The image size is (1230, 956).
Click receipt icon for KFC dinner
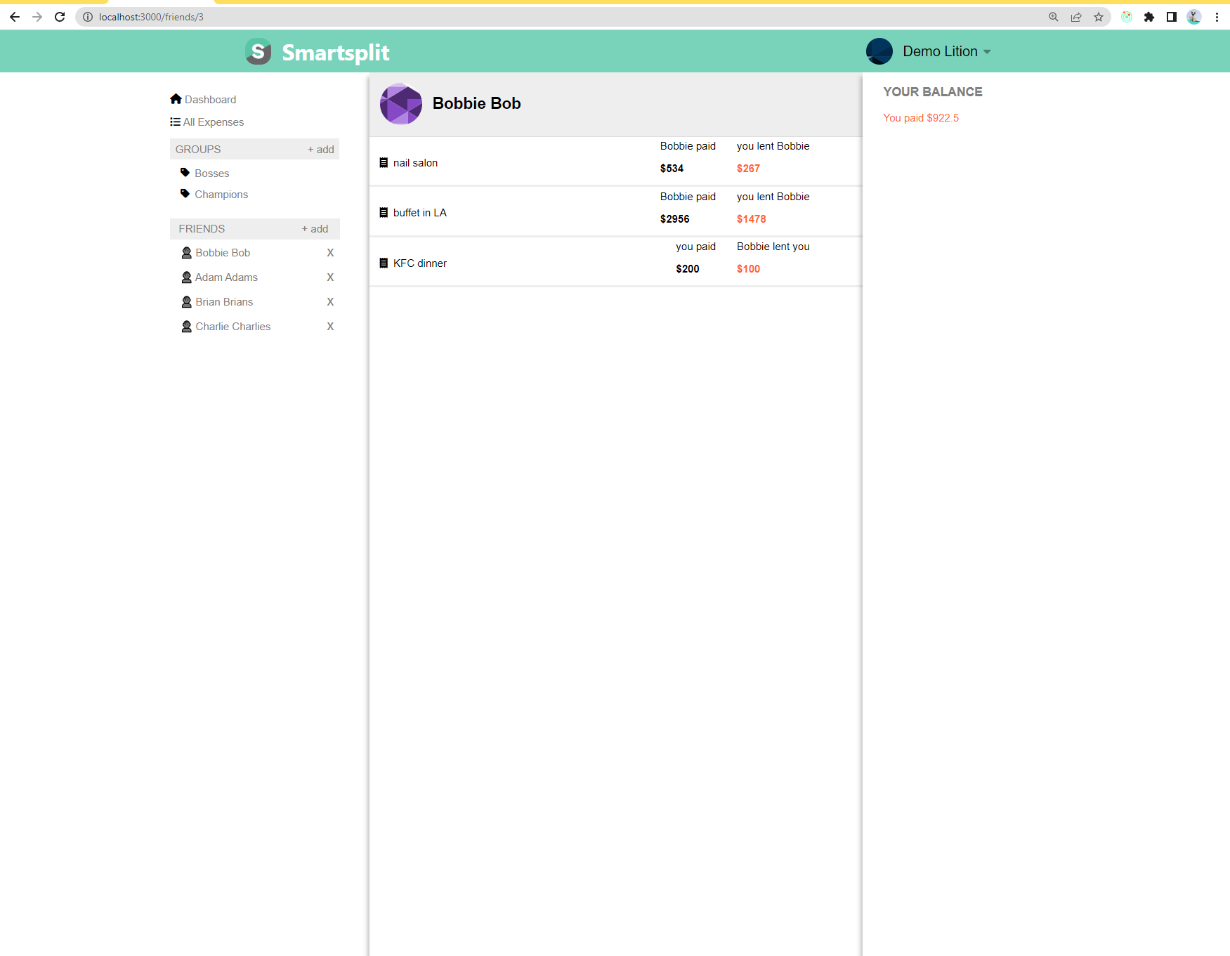tap(384, 263)
